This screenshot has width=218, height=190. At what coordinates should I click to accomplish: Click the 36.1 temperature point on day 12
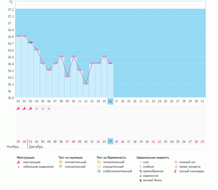tap(86, 84)
